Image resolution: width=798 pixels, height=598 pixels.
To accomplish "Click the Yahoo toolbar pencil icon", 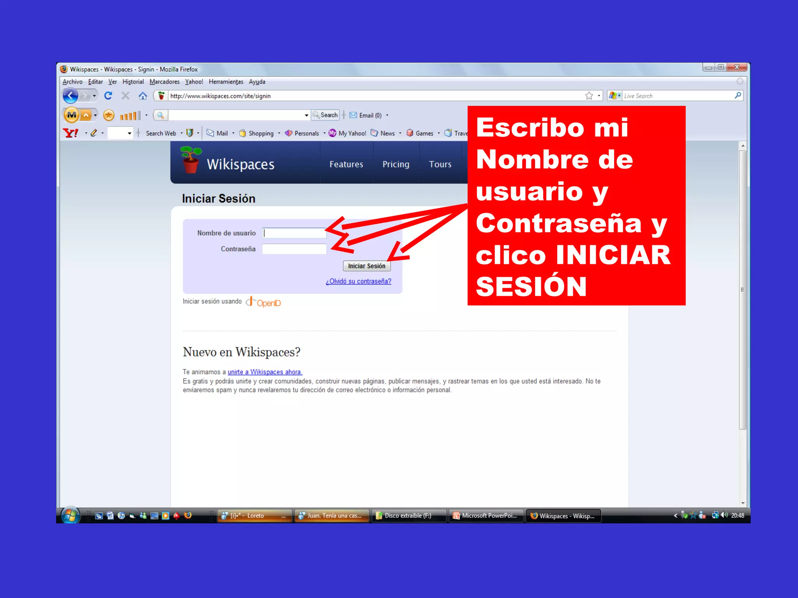I will [x=94, y=133].
